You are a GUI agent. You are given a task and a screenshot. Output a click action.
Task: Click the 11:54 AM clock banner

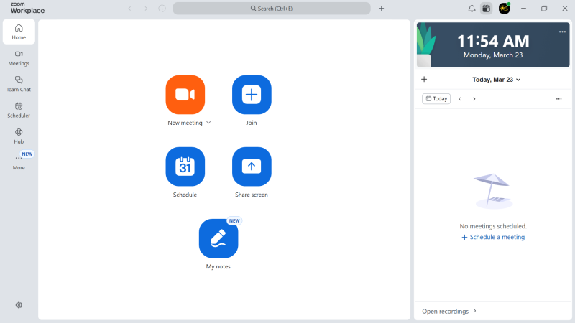[493, 45]
